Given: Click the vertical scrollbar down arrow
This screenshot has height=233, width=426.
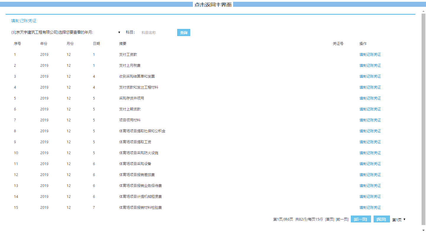Looking at the screenshot, I should (423, 230).
